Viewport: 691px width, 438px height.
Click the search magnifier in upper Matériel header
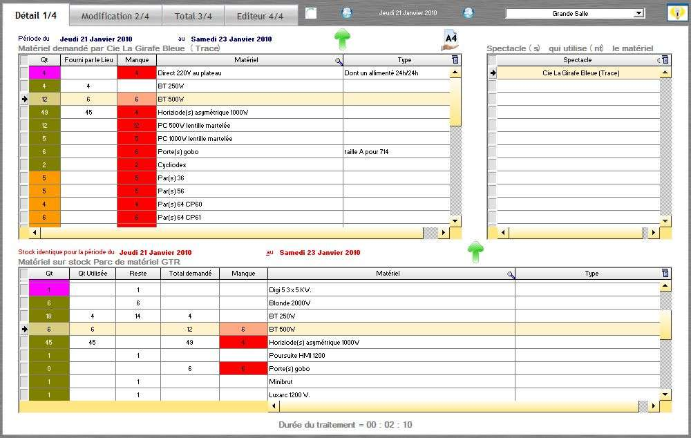tap(339, 61)
